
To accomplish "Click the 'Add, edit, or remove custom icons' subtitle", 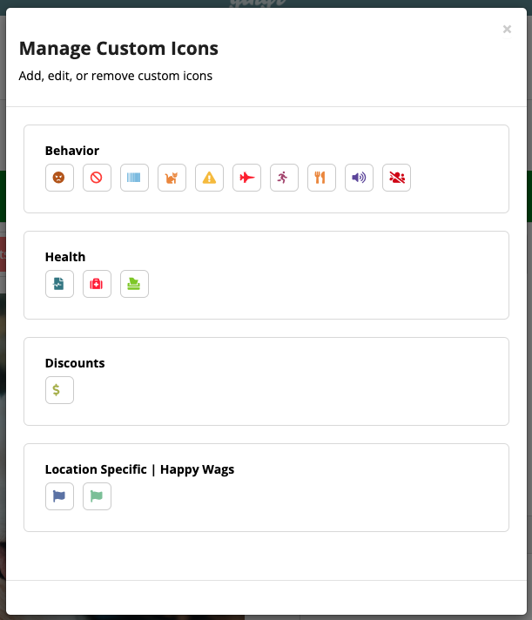I will (x=116, y=76).
